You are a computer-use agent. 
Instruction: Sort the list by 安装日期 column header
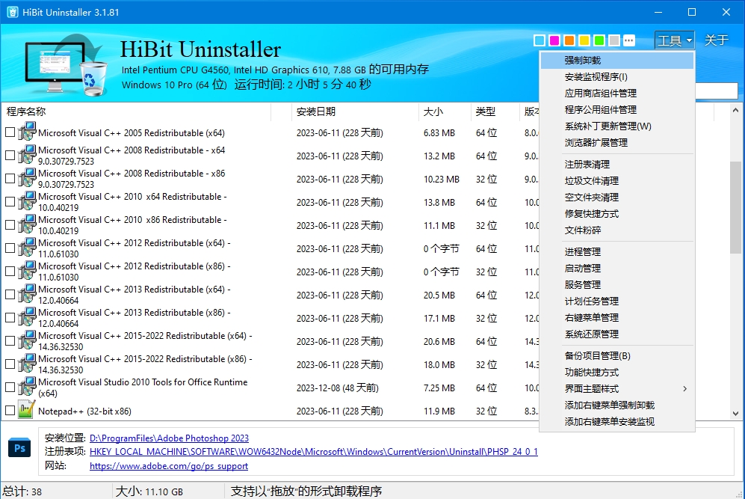(316, 111)
